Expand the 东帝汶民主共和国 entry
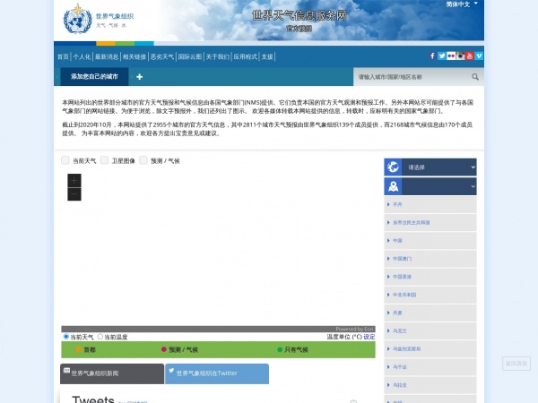The width and height of the screenshot is (538, 403). click(x=430, y=223)
